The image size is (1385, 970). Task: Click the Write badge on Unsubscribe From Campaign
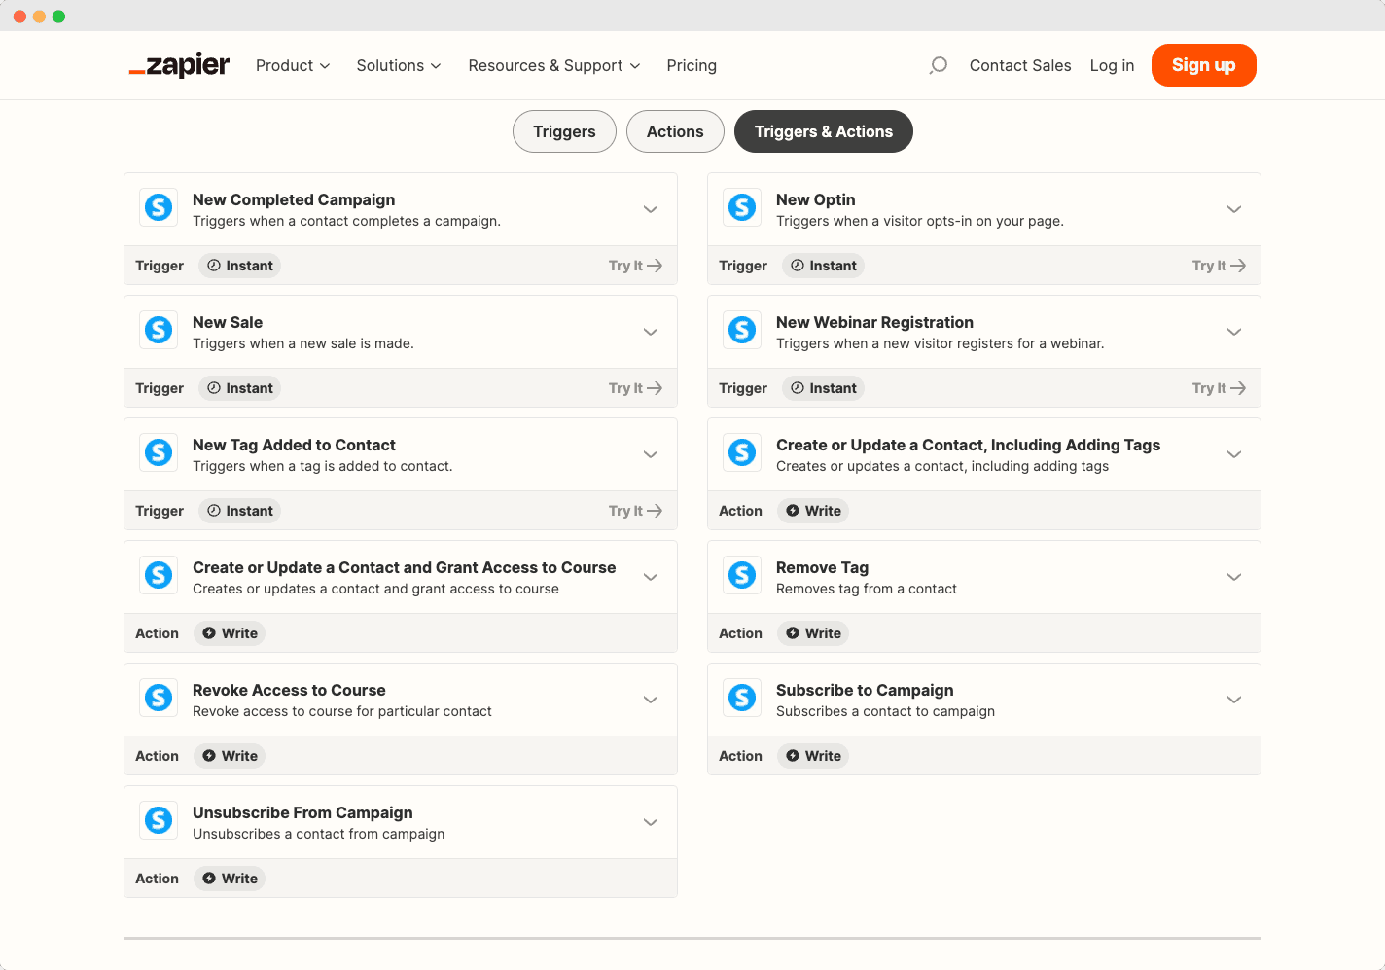[x=229, y=878]
